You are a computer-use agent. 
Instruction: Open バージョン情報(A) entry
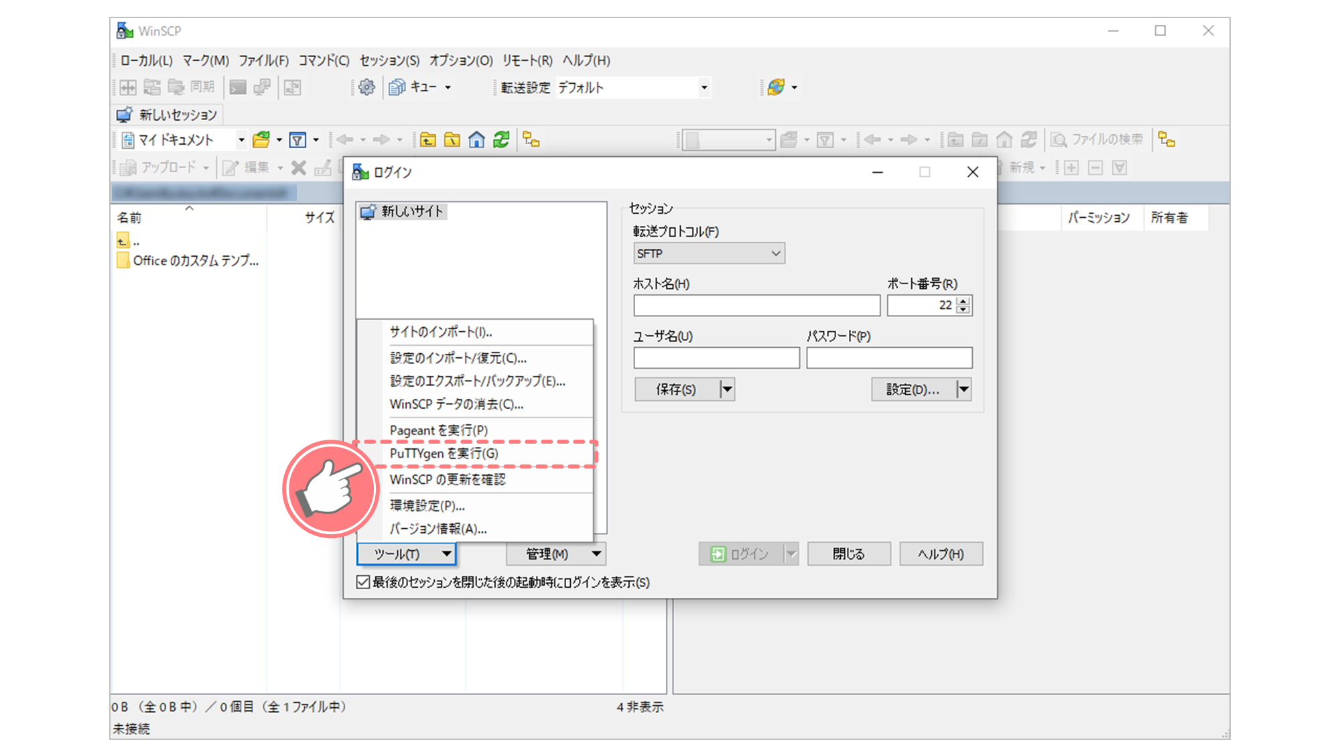click(476, 529)
